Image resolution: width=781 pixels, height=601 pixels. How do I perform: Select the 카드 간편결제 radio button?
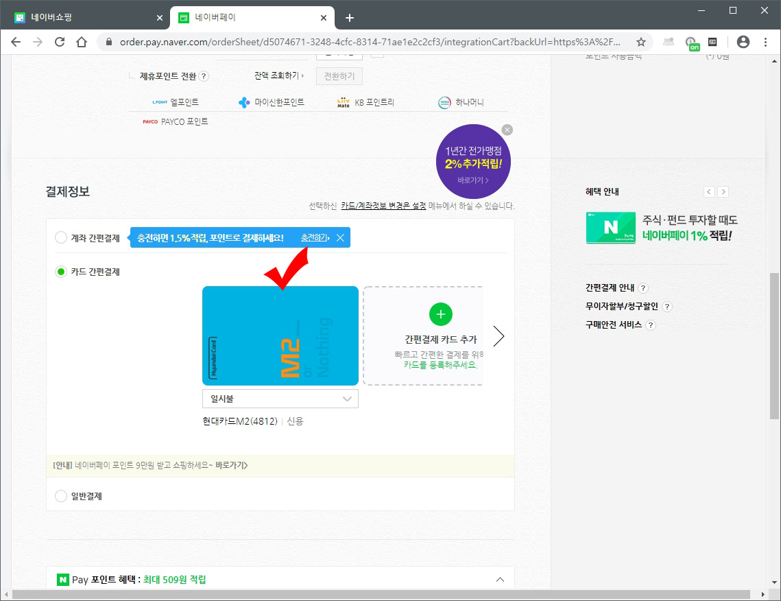point(60,271)
